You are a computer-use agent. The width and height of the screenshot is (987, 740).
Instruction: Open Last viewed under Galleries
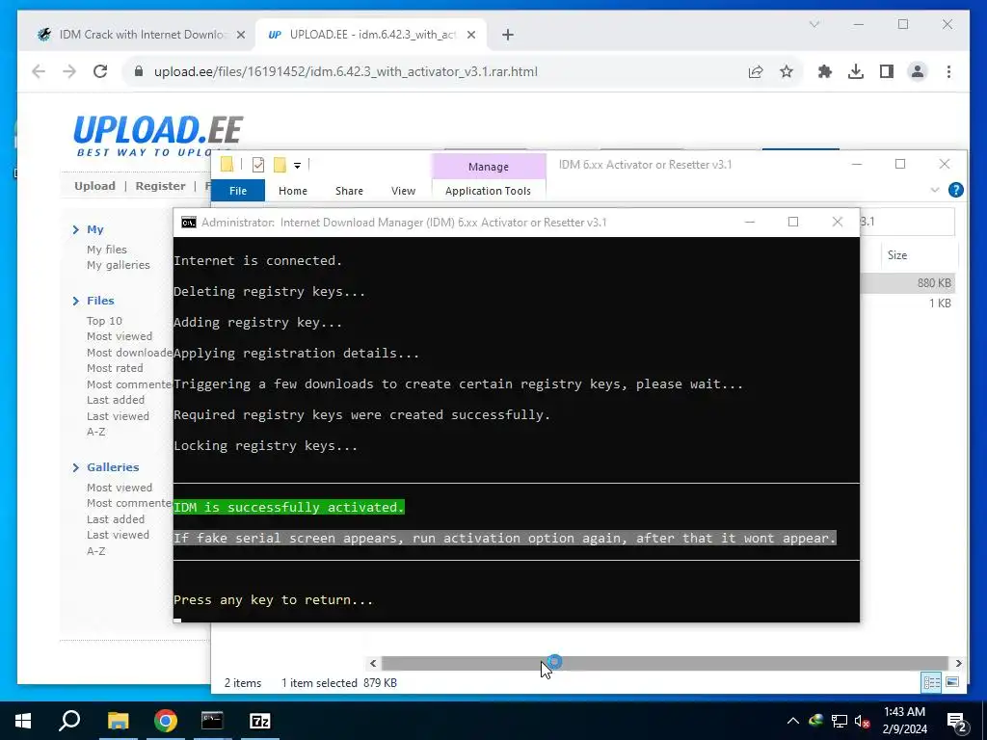118,534
